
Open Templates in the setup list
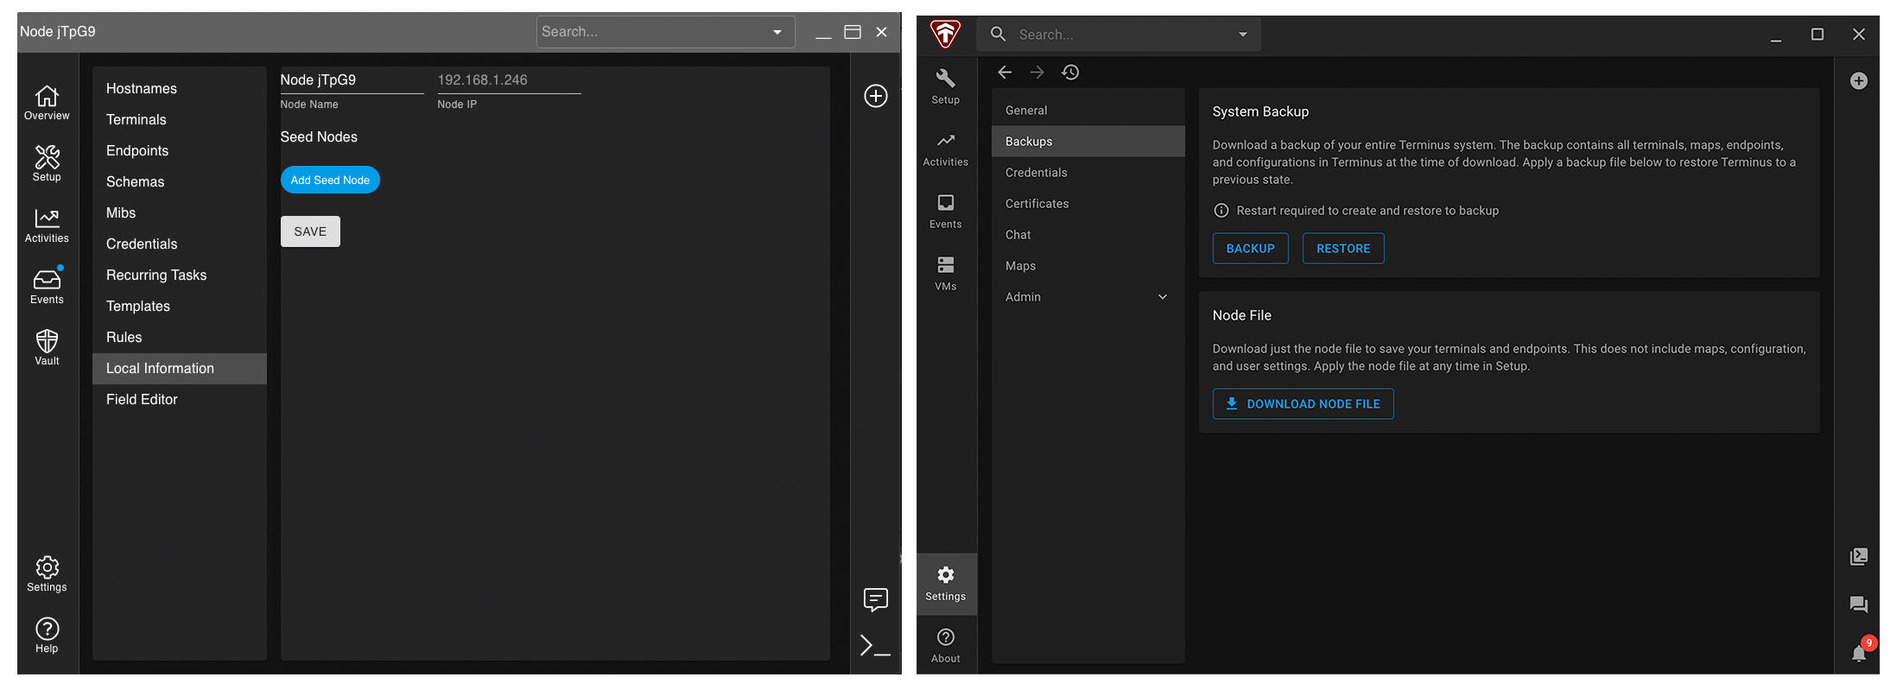[180, 306]
